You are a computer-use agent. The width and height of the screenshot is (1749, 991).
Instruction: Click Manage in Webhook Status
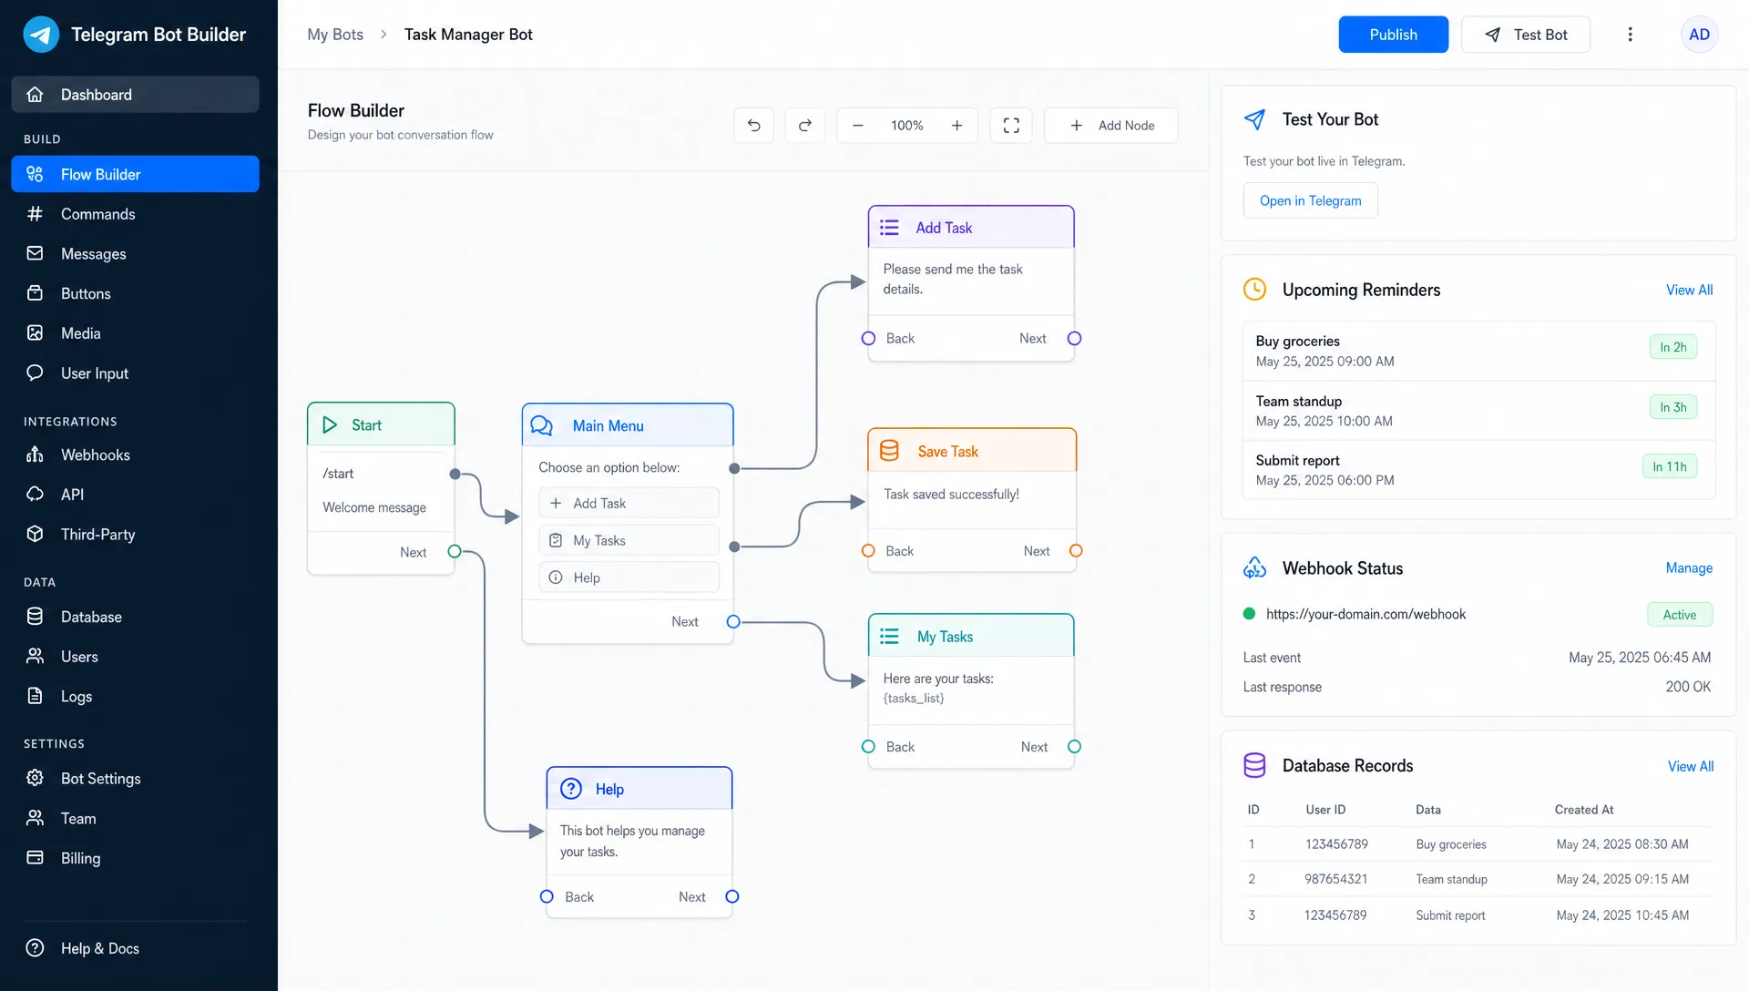(x=1689, y=567)
